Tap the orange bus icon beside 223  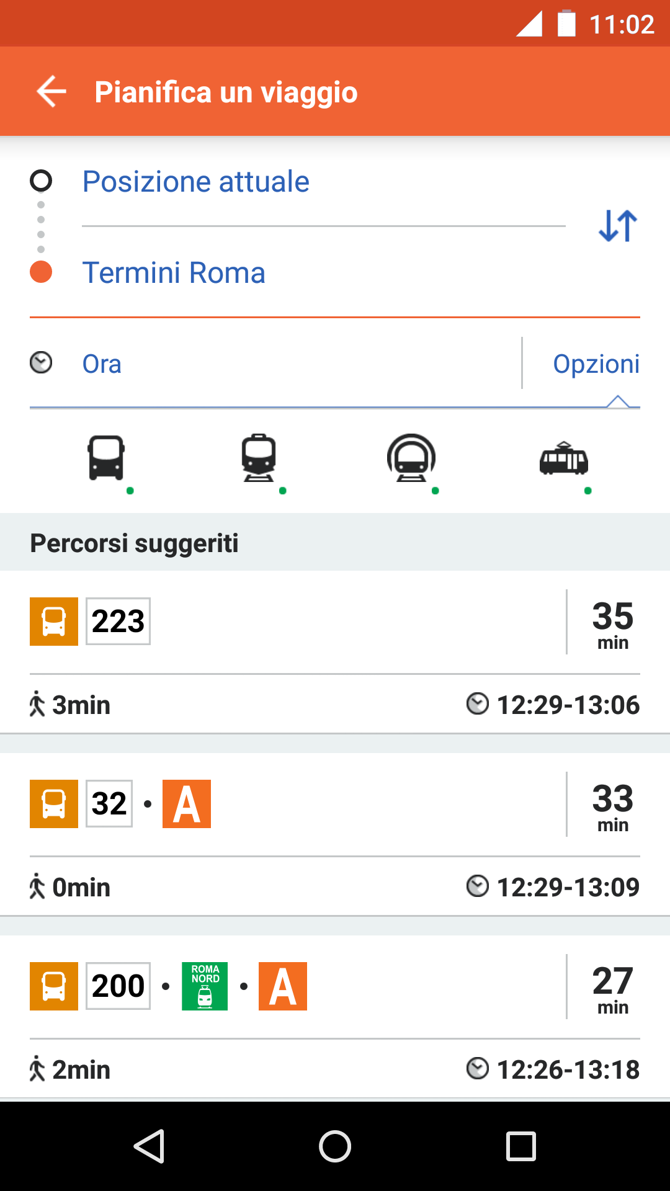coord(54,622)
